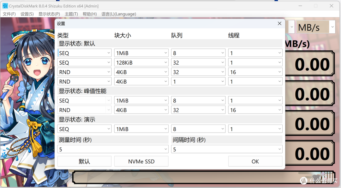Open the 峰值性能 RND block size 4KiB dropdown
Viewport: 341px width, 188px height.
click(x=141, y=110)
